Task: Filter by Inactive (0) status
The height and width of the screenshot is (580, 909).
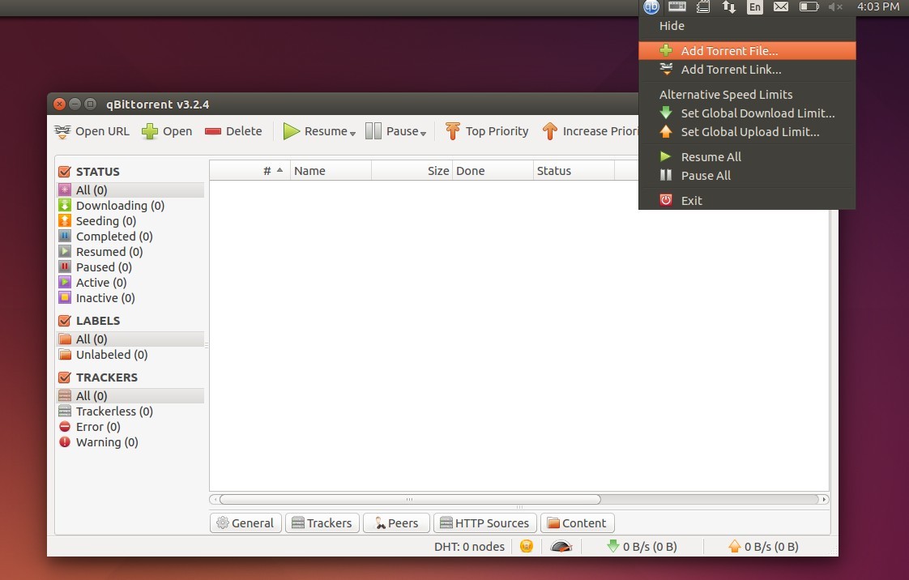Action: click(130, 298)
